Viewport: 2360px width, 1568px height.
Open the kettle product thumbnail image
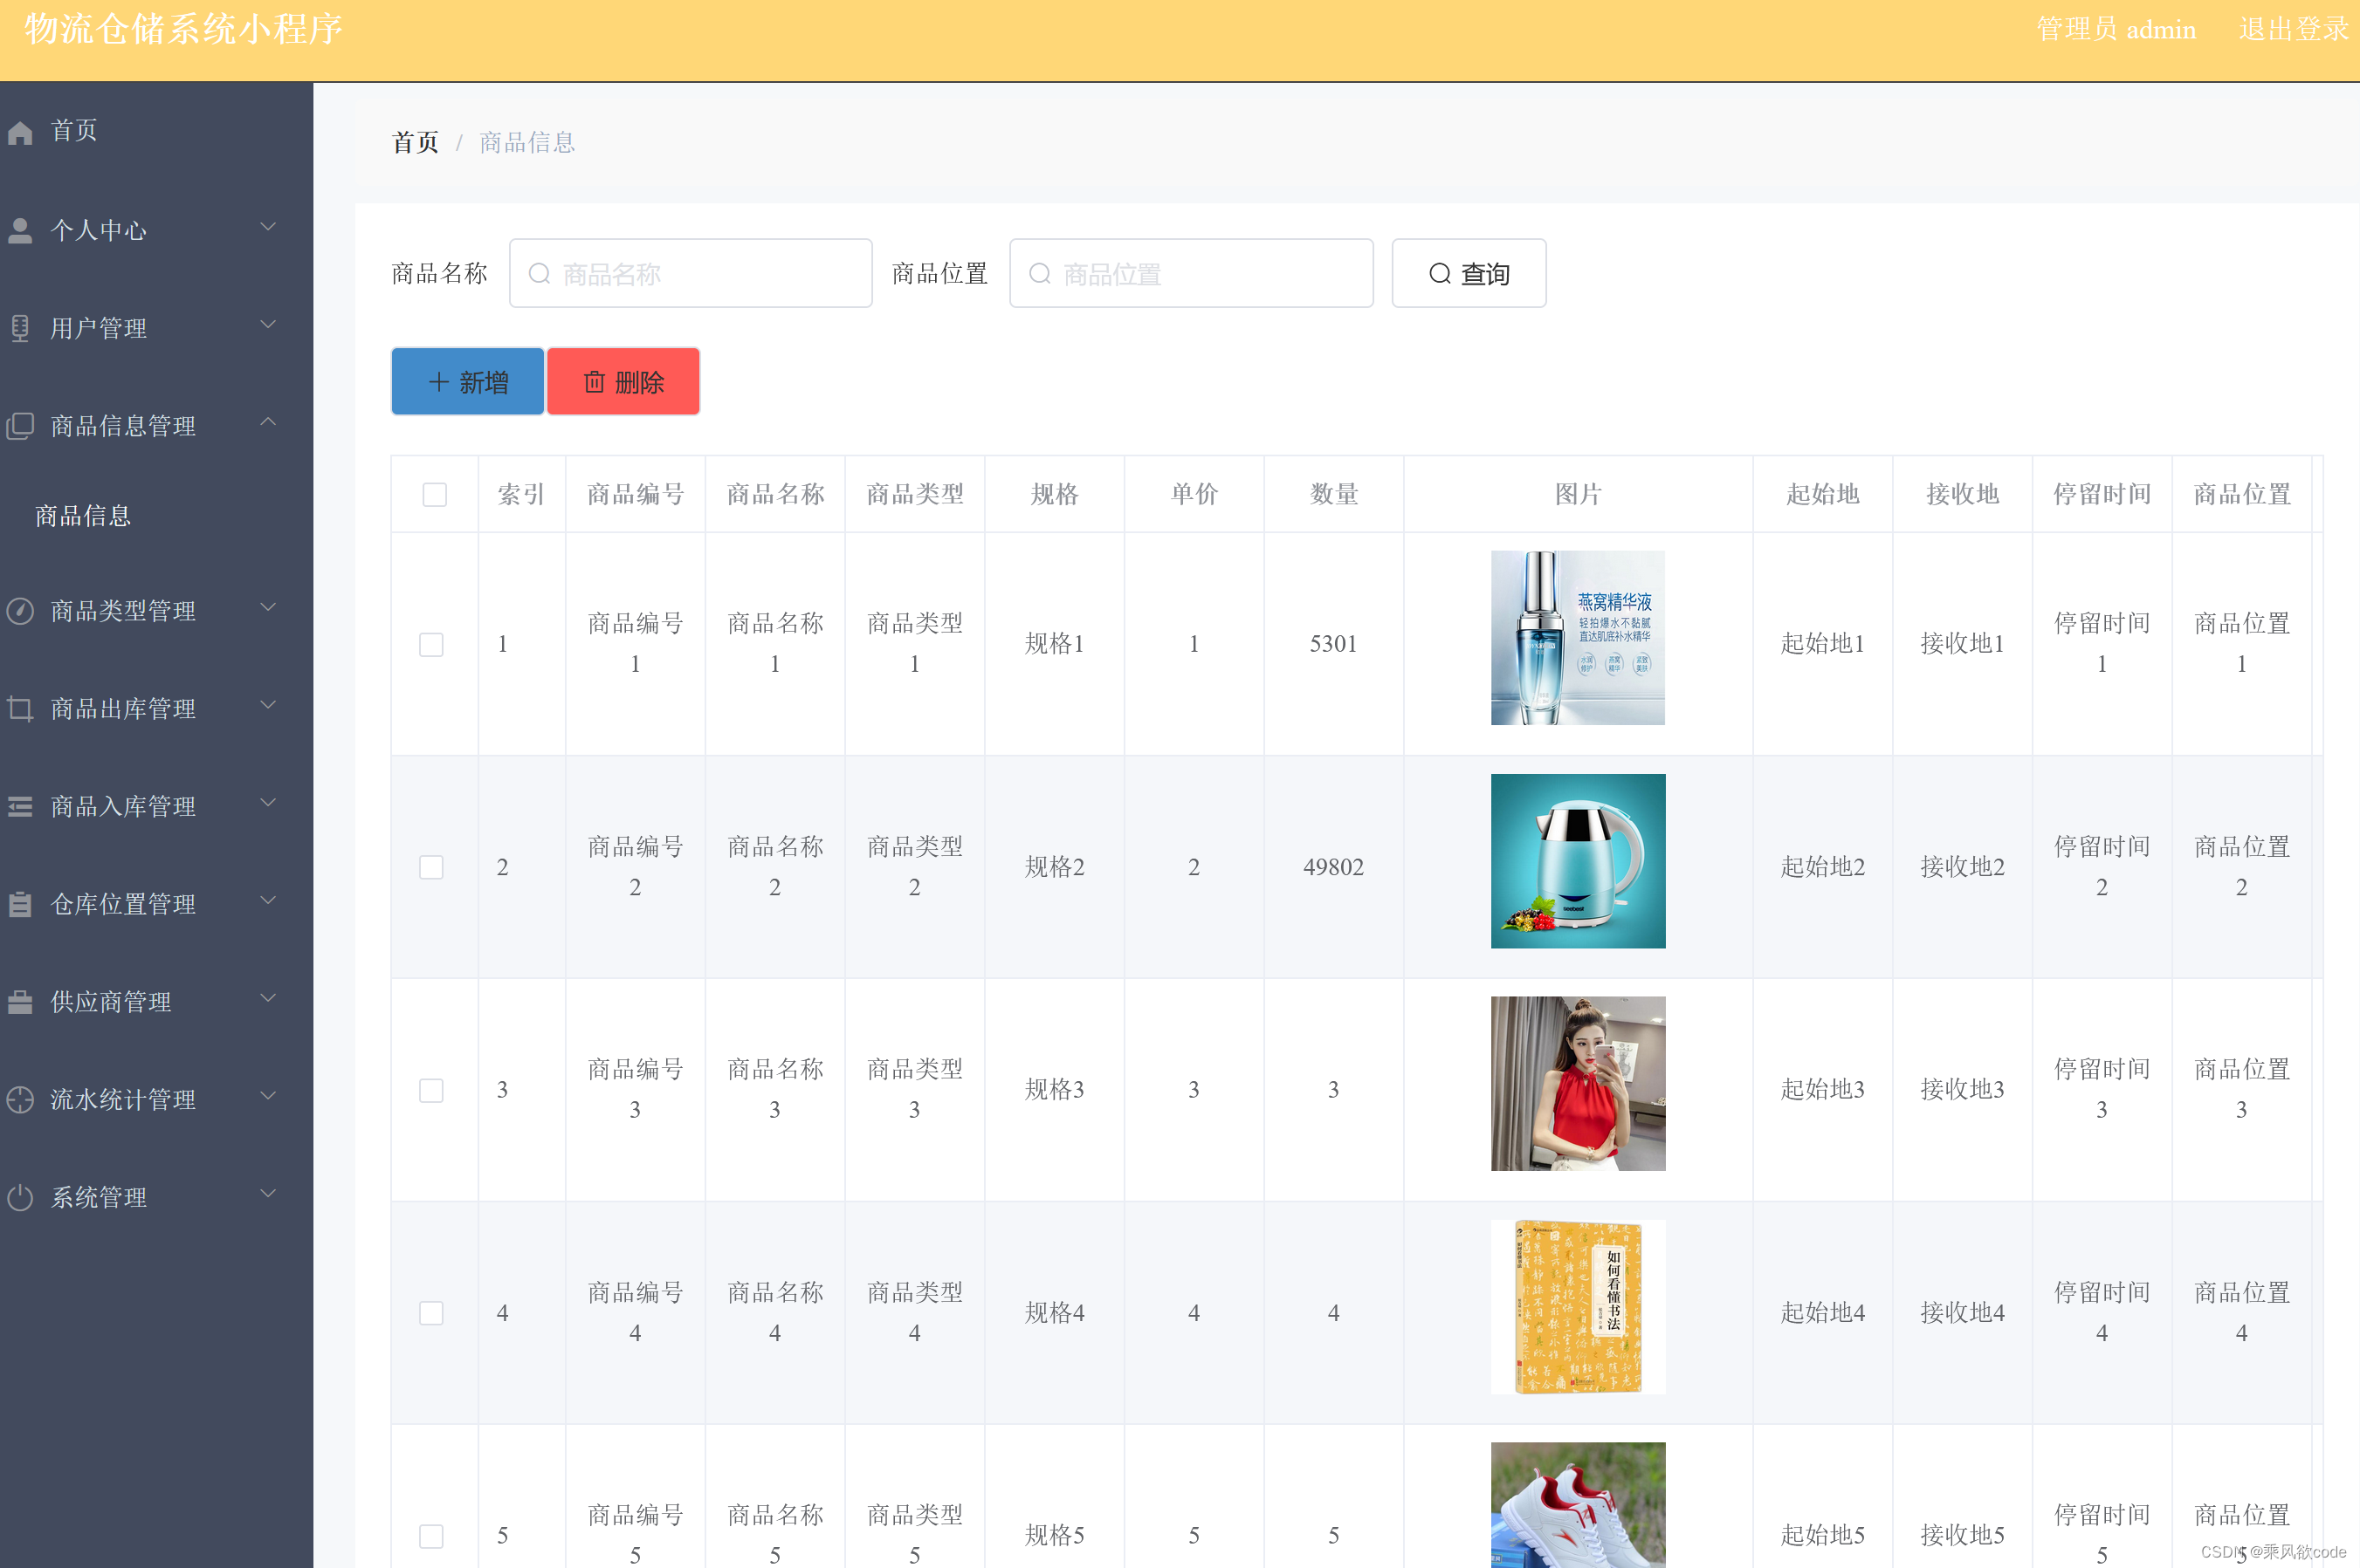[x=1578, y=861]
